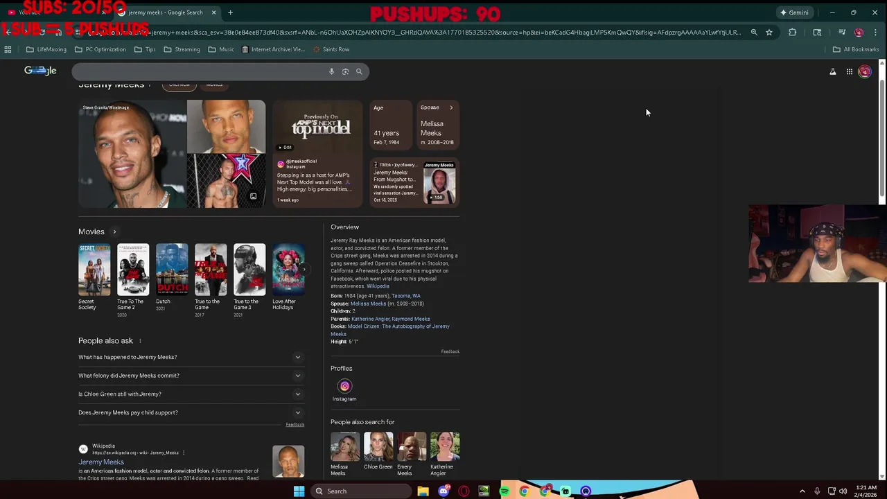Open the Secret Society movie poster
The width and height of the screenshot is (887, 499).
click(x=94, y=269)
